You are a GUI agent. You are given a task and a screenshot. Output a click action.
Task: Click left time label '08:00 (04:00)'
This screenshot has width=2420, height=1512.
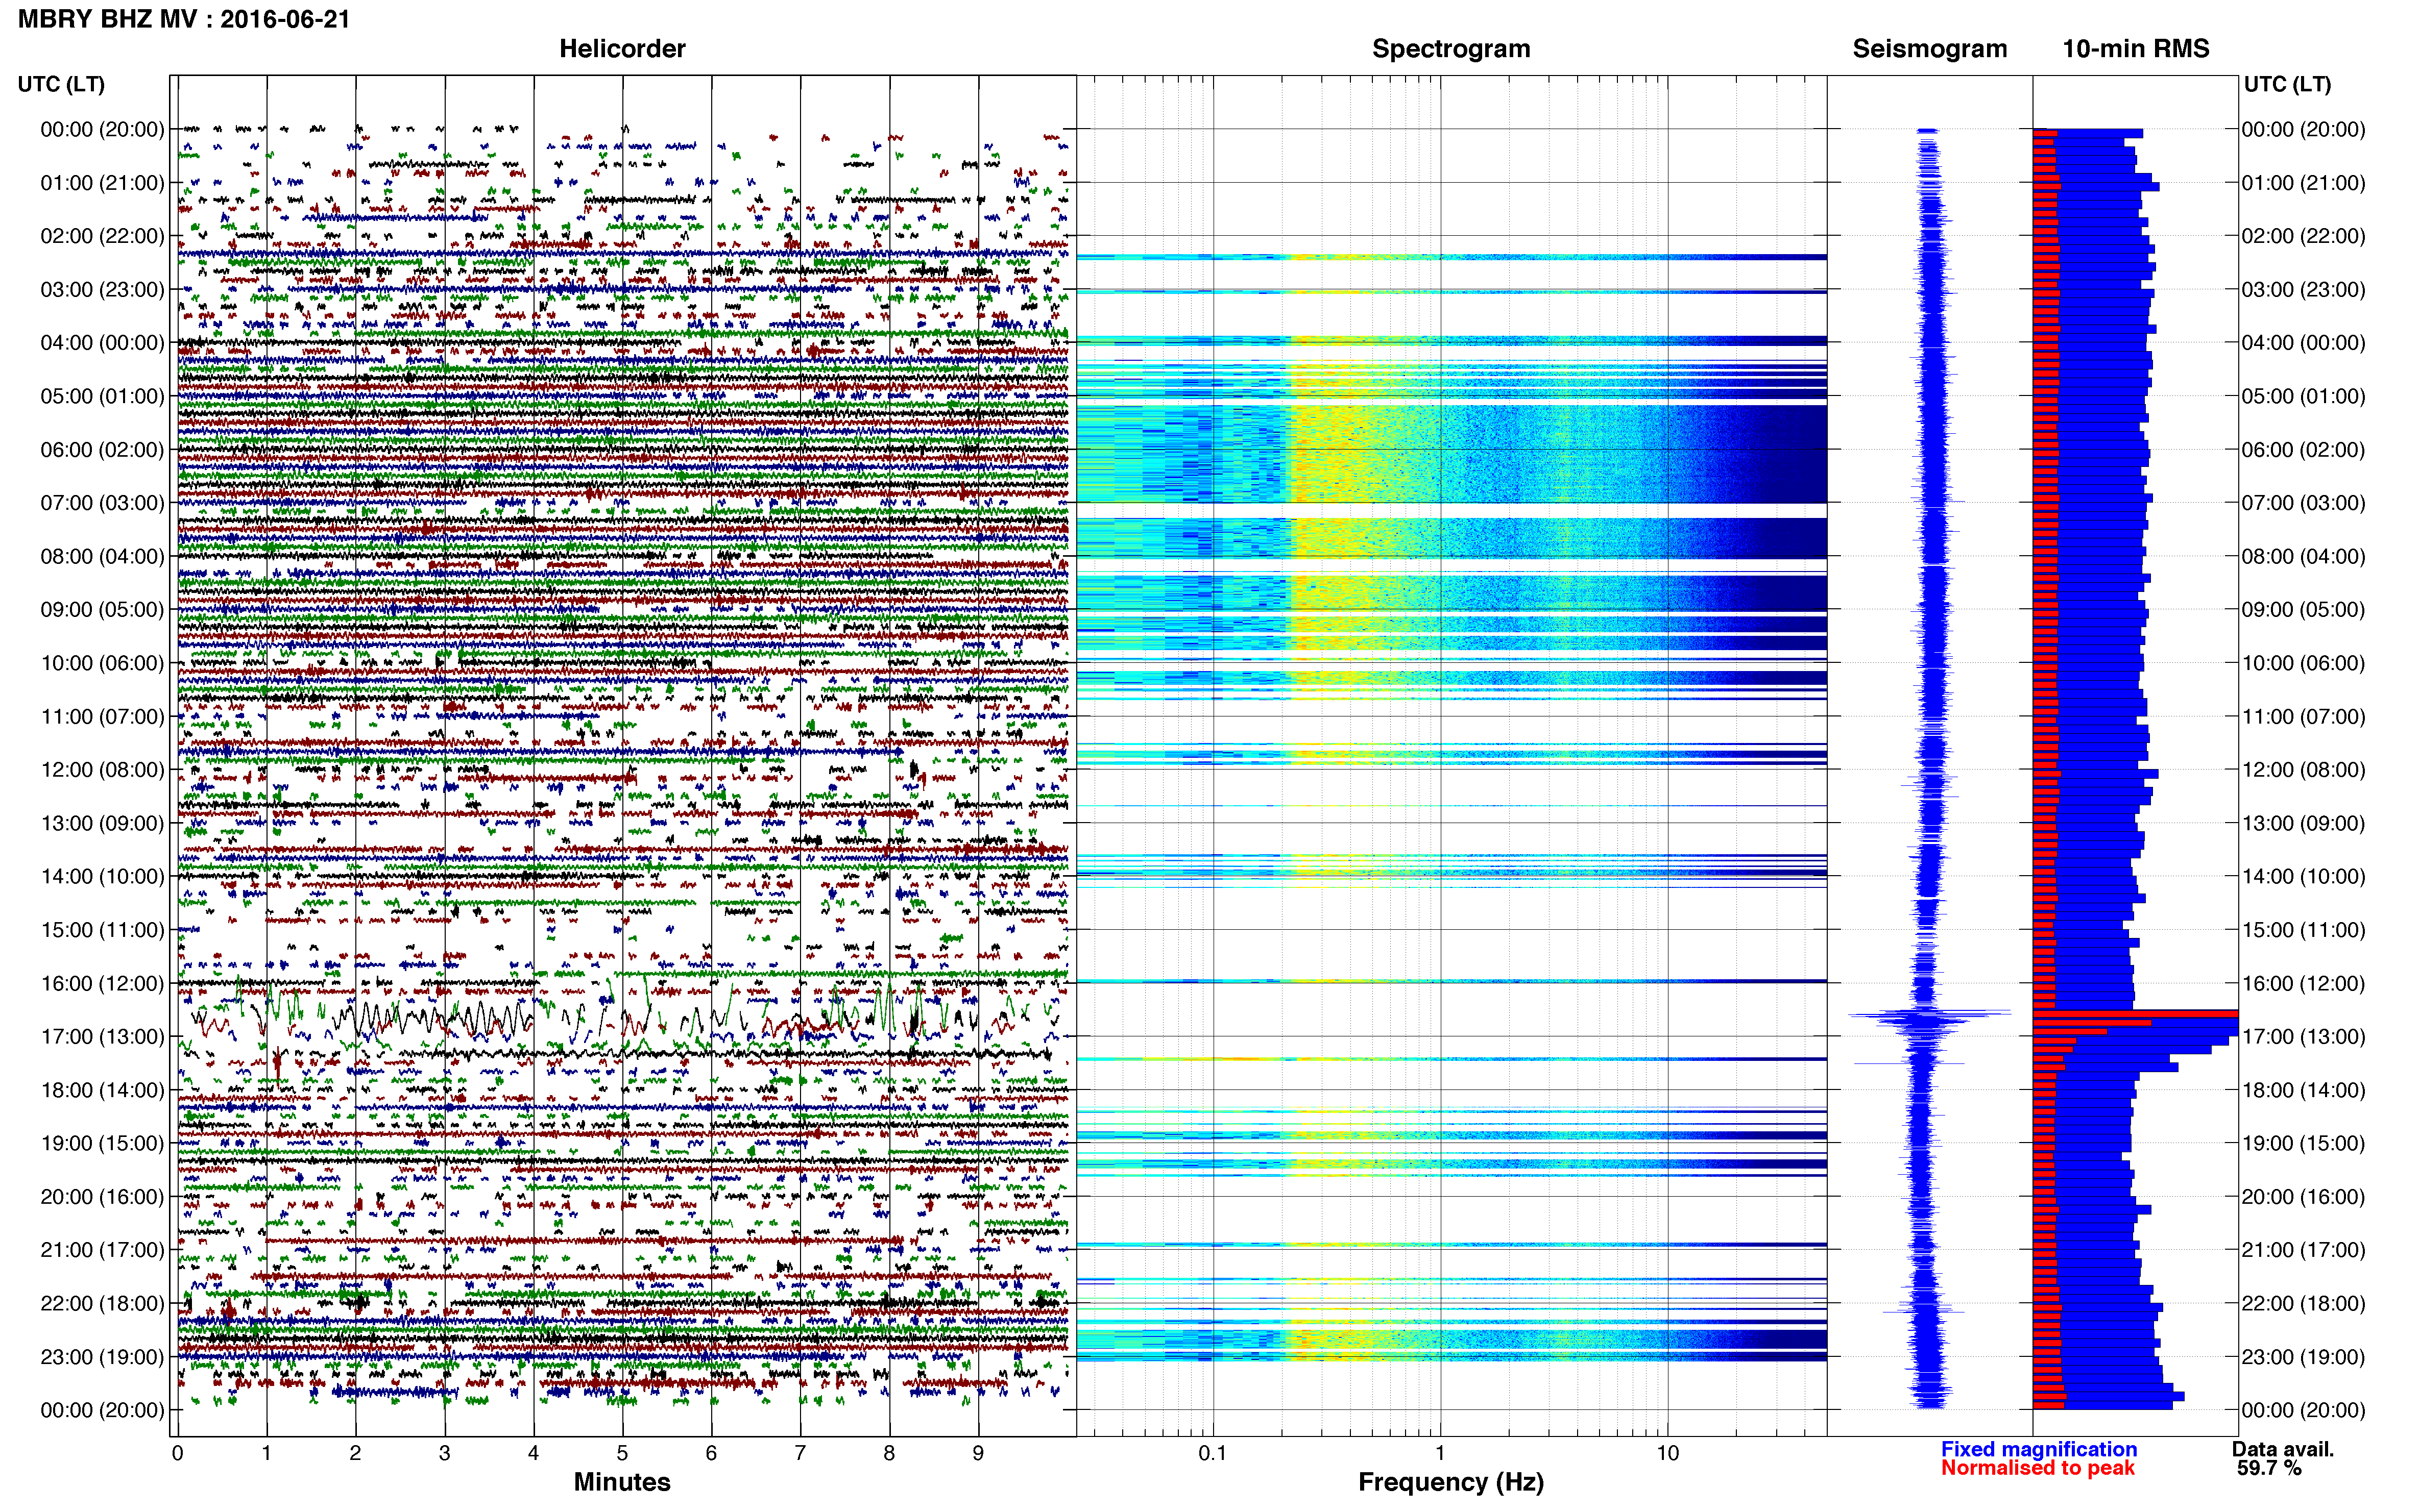102,556
